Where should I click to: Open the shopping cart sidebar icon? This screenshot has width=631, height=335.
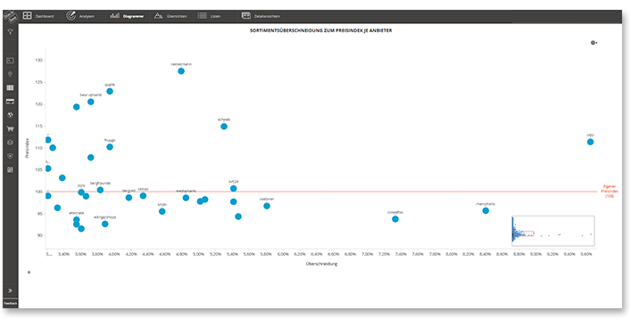click(10, 128)
